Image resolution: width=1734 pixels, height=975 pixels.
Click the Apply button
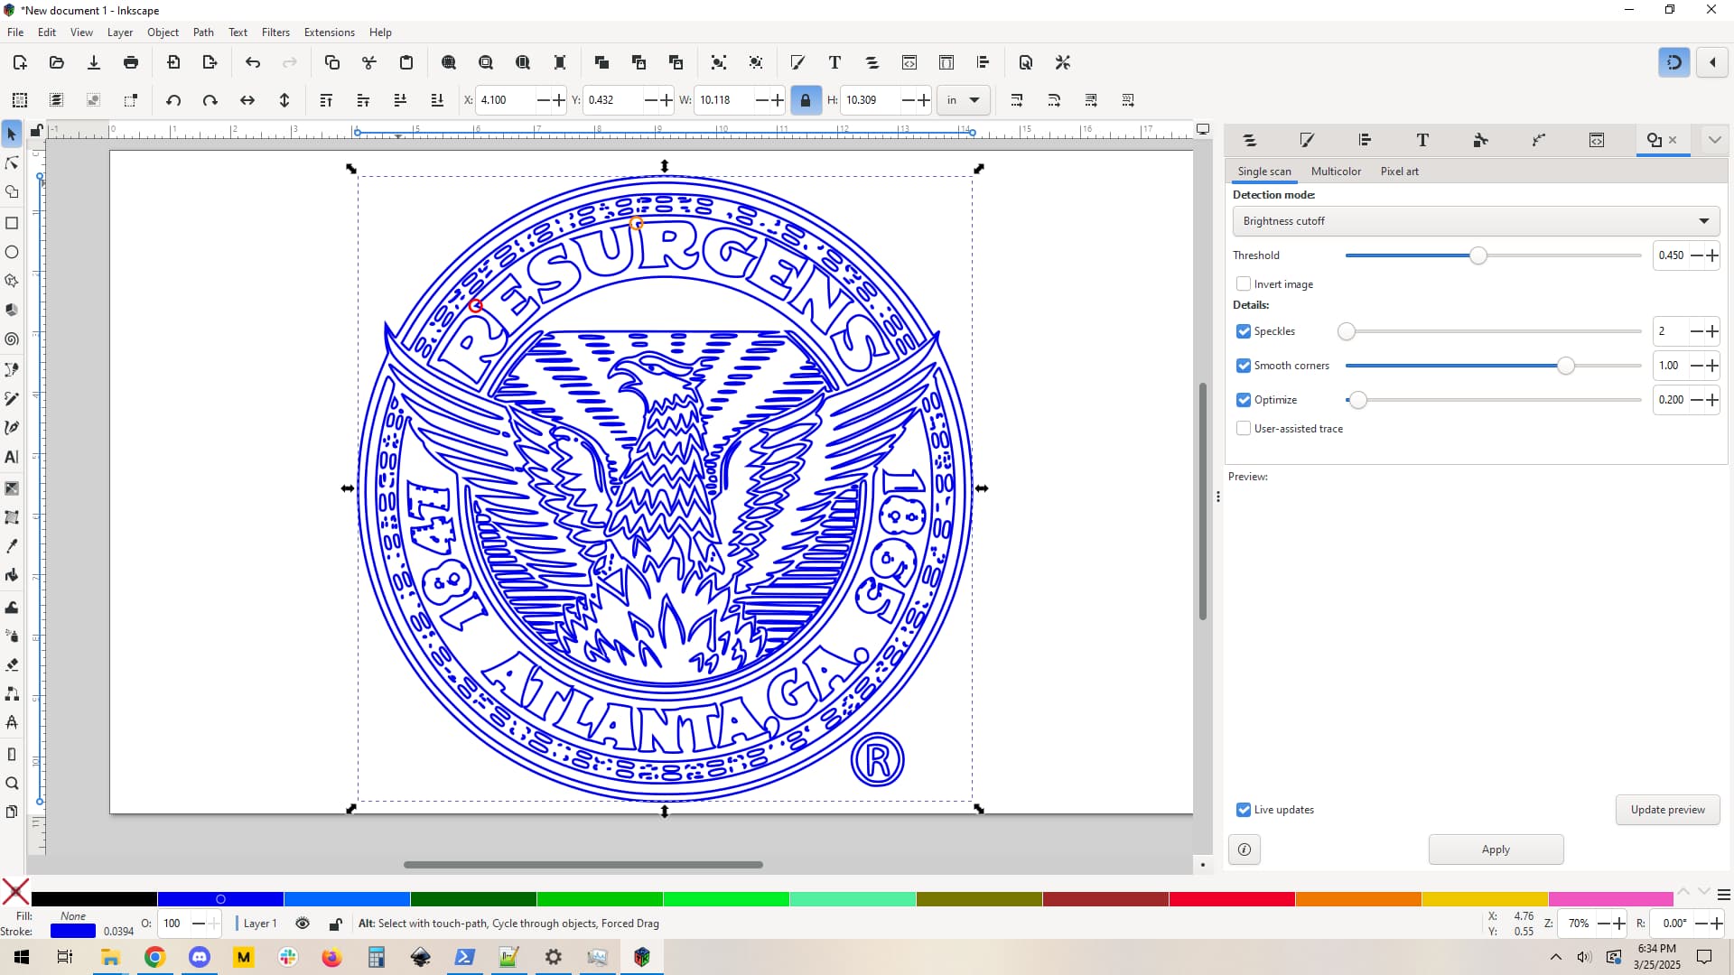(1496, 850)
